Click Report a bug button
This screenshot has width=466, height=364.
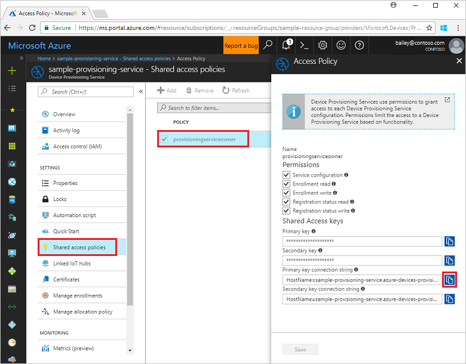coord(241,45)
